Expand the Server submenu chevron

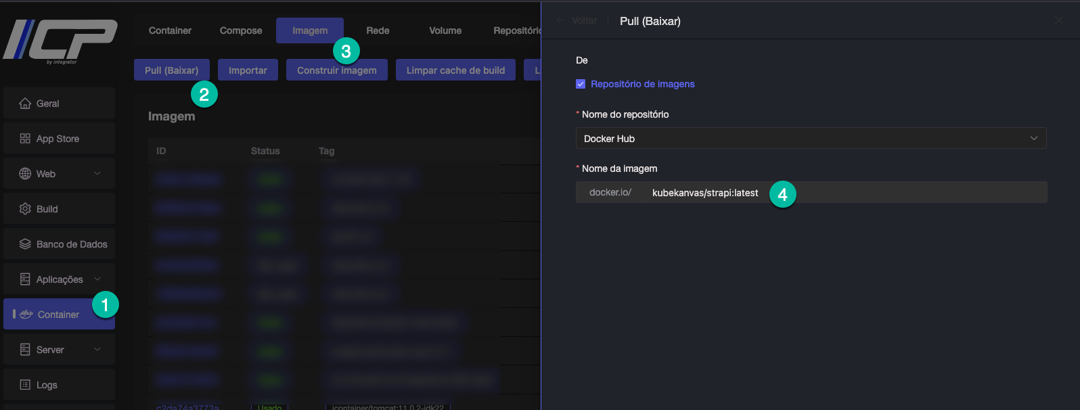coord(97,350)
